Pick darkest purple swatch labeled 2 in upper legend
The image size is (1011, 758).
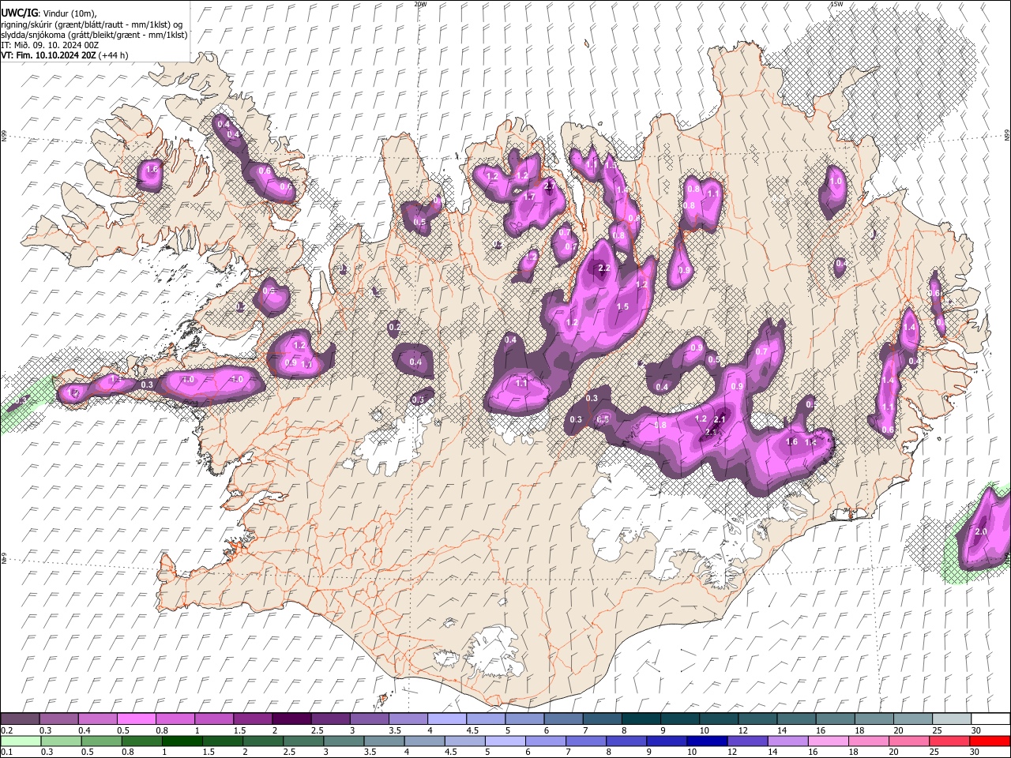pos(291,719)
